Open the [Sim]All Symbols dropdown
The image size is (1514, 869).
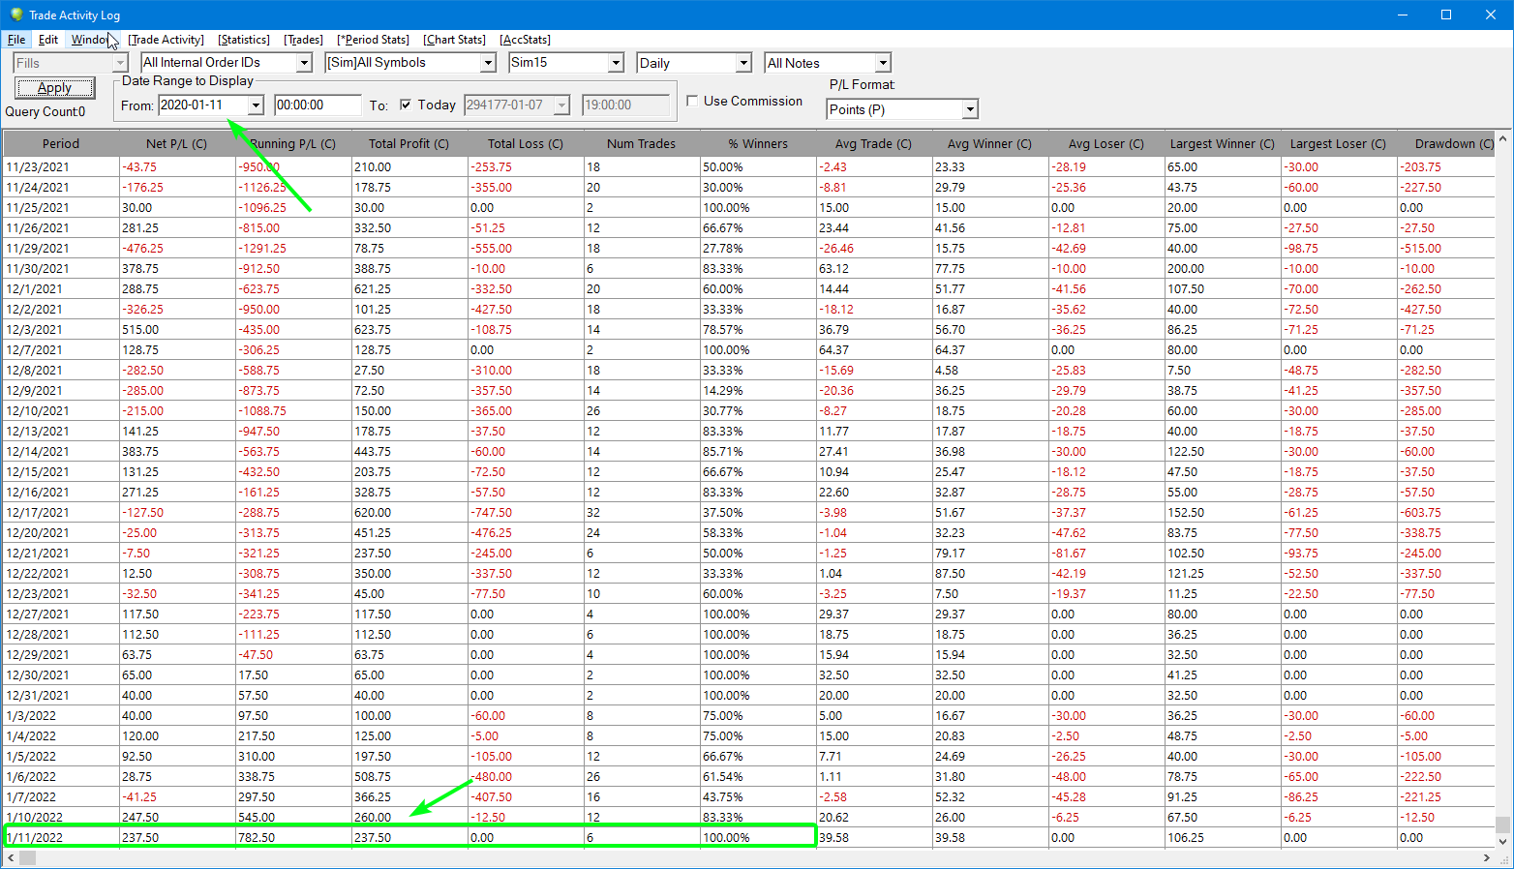tap(488, 63)
